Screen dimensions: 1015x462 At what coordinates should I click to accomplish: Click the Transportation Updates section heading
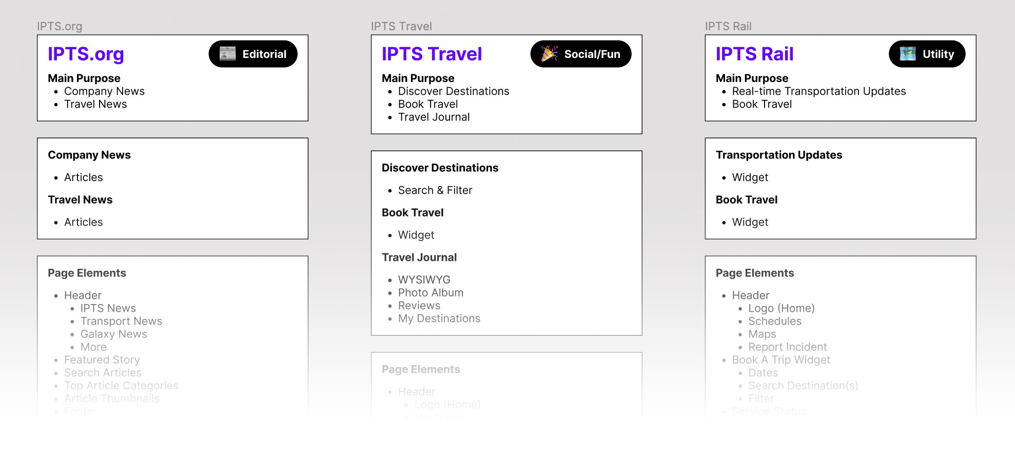(778, 155)
